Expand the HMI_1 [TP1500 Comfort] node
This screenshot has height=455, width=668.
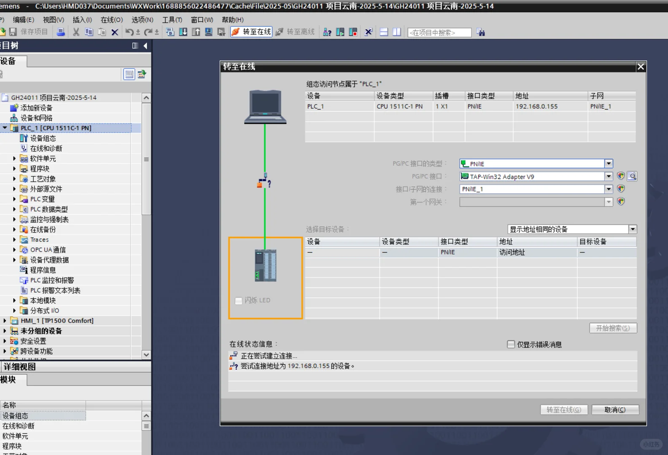tap(5, 321)
